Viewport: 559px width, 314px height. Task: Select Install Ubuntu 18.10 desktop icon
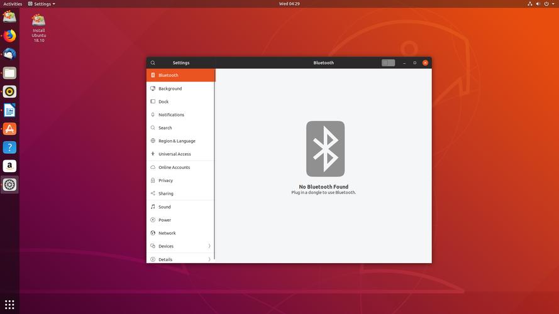tap(38, 28)
